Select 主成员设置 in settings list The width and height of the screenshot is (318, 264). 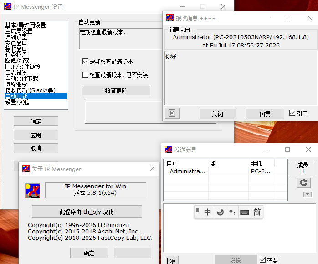pyautogui.click(x=36, y=31)
